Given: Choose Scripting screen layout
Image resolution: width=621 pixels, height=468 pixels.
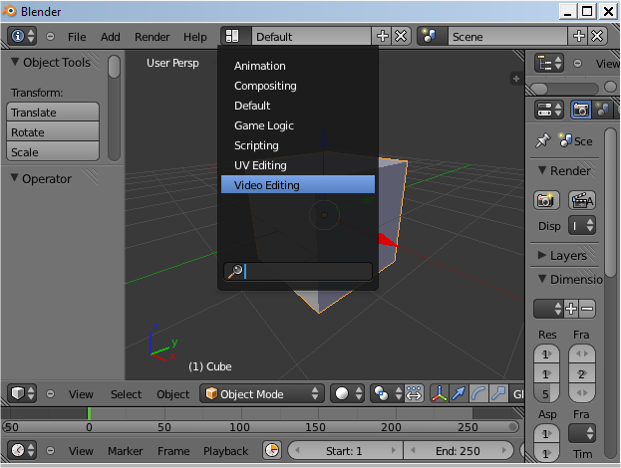Looking at the screenshot, I should pyautogui.click(x=298, y=145).
